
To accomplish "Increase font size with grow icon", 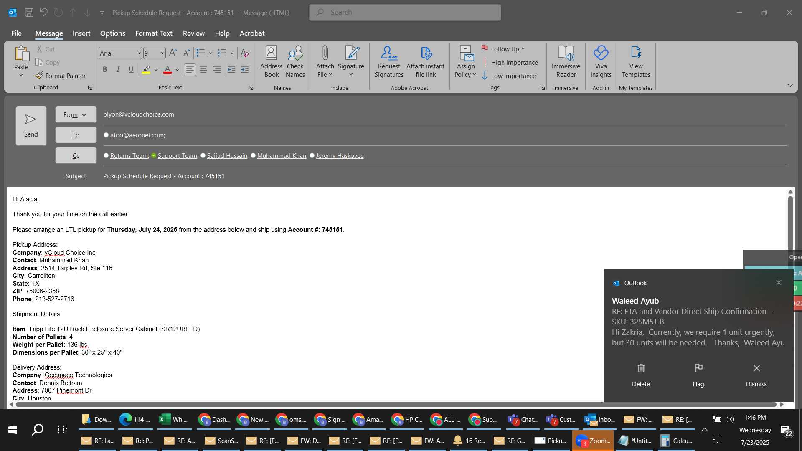I will (173, 53).
